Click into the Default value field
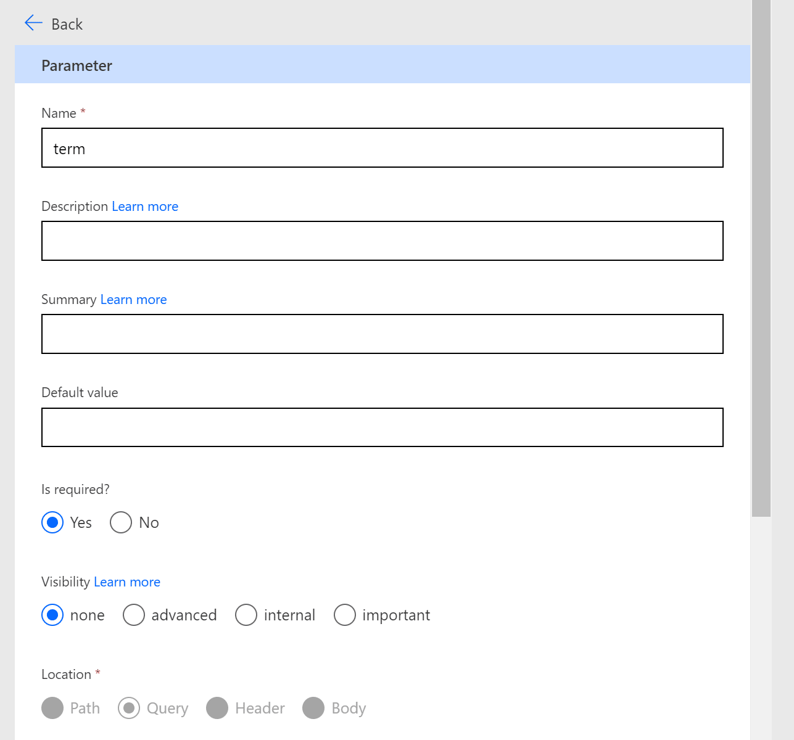The height and width of the screenshot is (740, 794). (382, 427)
